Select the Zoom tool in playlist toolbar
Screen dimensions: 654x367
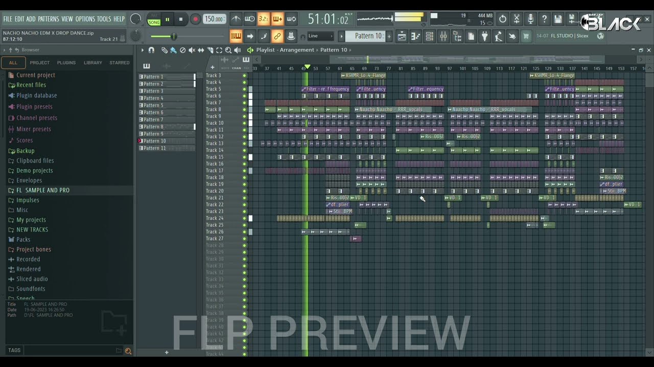pyautogui.click(x=228, y=50)
